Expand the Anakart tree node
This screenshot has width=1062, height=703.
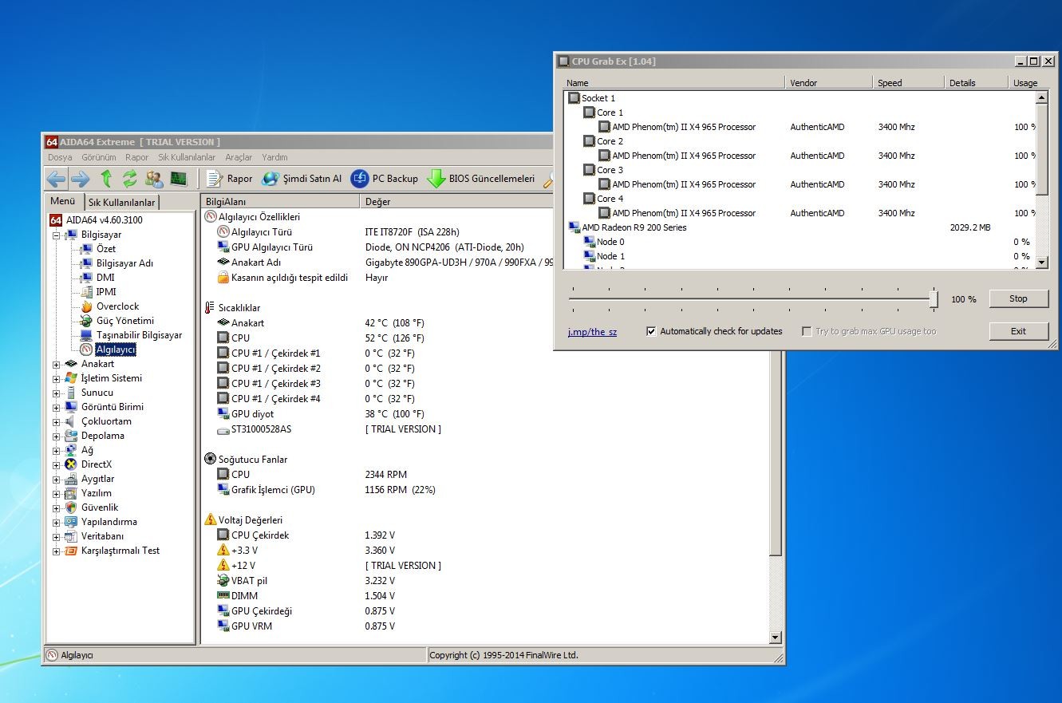(57, 364)
